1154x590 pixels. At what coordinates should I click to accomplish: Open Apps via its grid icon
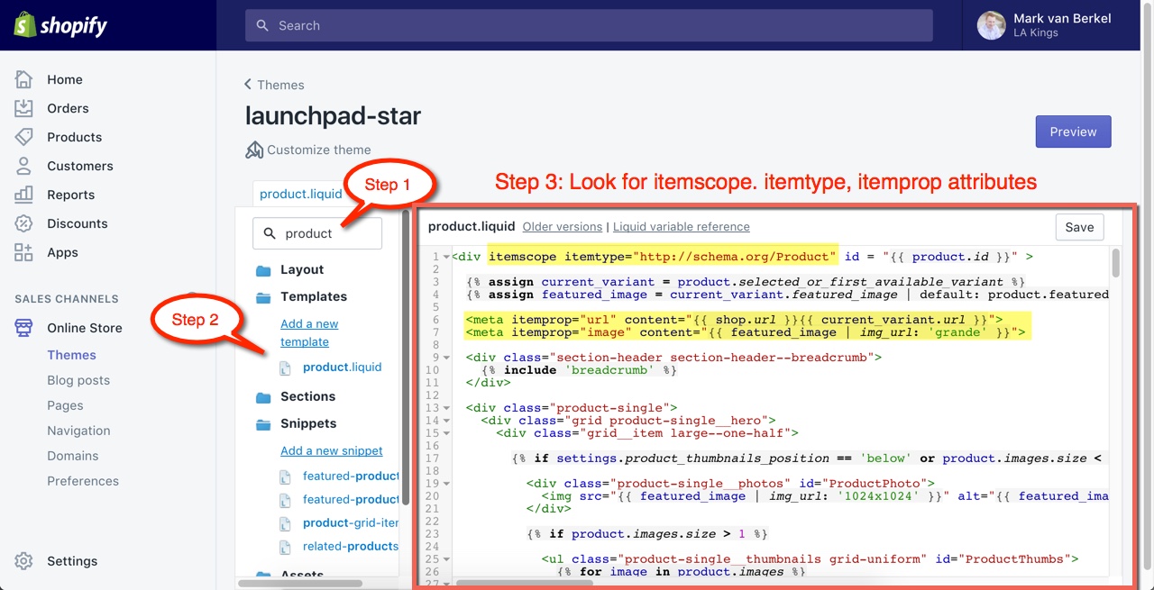pos(24,252)
